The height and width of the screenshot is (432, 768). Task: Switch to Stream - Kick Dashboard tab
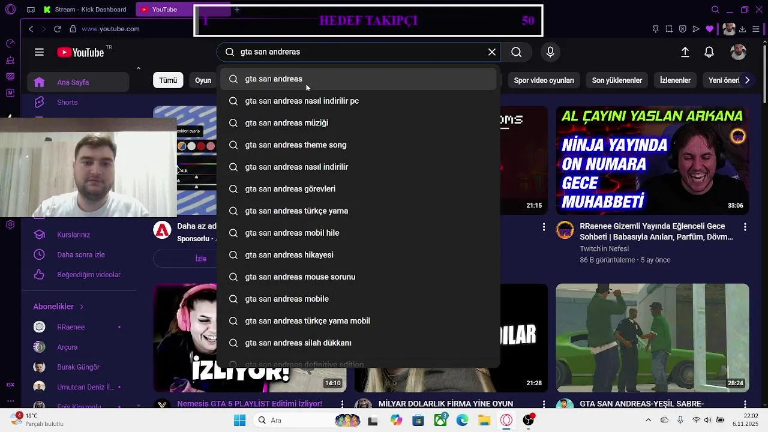point(85,10)
